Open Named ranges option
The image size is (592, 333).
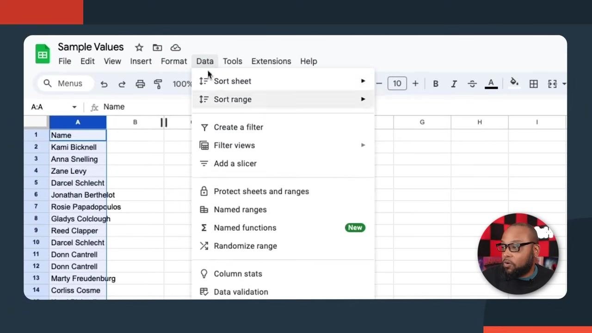click(283, 210)
